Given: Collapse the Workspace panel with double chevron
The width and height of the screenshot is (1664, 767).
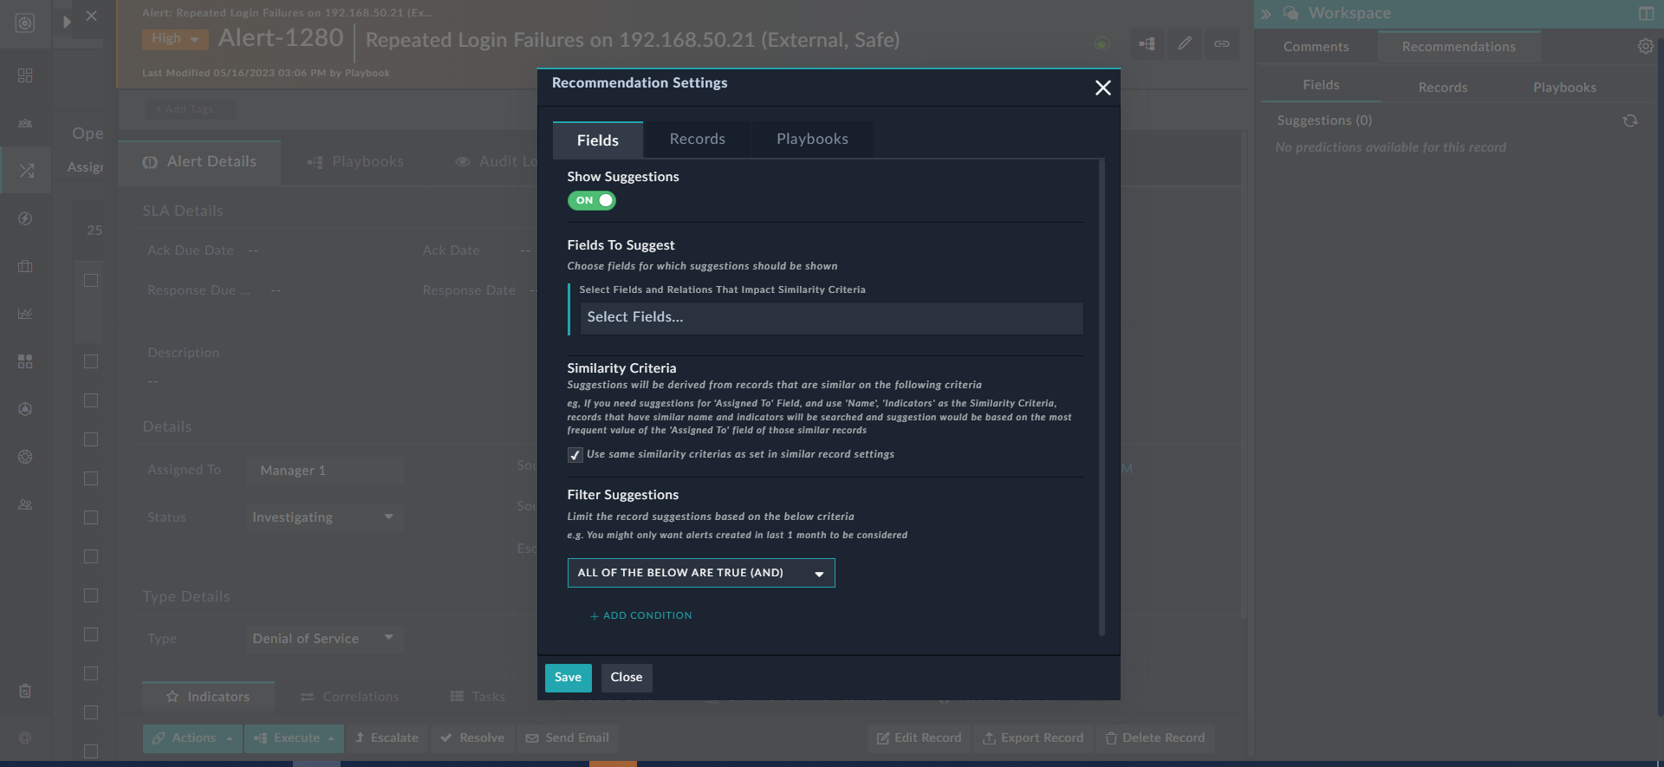Looking at the screenshot, I should (x=1266, y=14).
